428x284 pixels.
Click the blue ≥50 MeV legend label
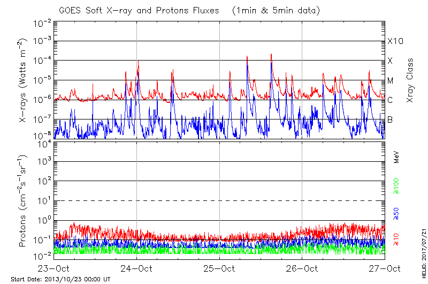click(396, 213)
